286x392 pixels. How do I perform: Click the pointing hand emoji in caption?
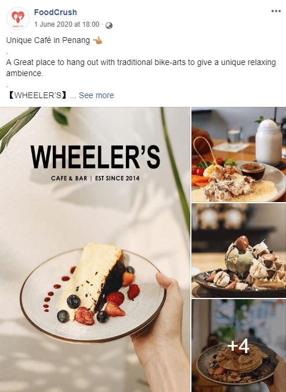tap(97, 40)
